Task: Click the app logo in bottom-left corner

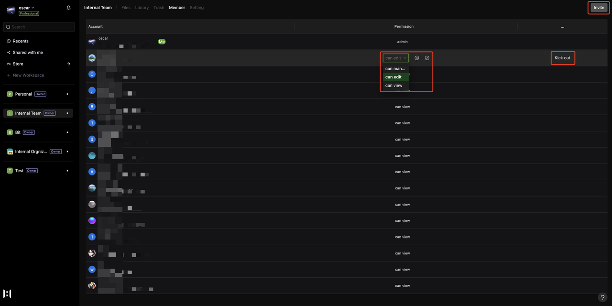Action: click(x=7, y=294)
